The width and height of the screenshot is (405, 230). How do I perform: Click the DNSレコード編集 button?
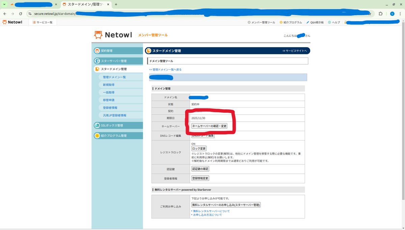[203, 135]
